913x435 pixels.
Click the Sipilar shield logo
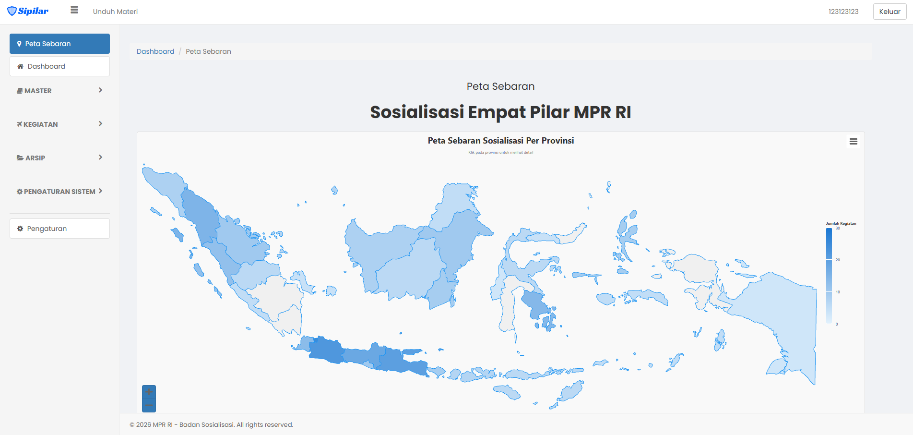(x=12, y=11)
